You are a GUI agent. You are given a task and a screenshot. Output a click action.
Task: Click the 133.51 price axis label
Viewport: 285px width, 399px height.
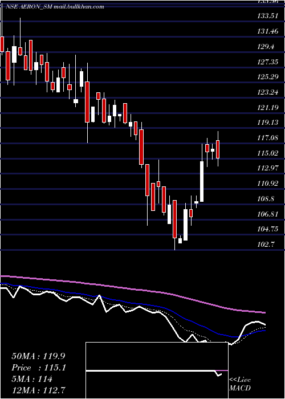tap(267, 16)
